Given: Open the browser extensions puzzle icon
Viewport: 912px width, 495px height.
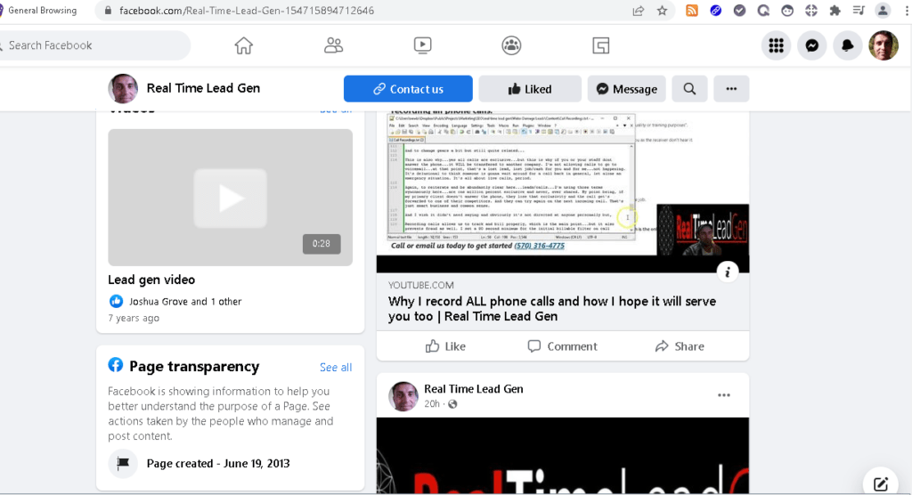Looking at the screenshot, I should tap(835, 11).
